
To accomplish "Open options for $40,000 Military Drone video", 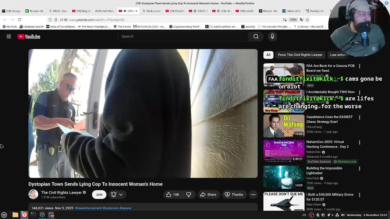I will point(360,195).
